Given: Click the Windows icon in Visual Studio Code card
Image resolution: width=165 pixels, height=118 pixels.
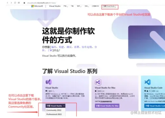Looking at the screenshot, I should pyautogui.click(x=145, y=91).
